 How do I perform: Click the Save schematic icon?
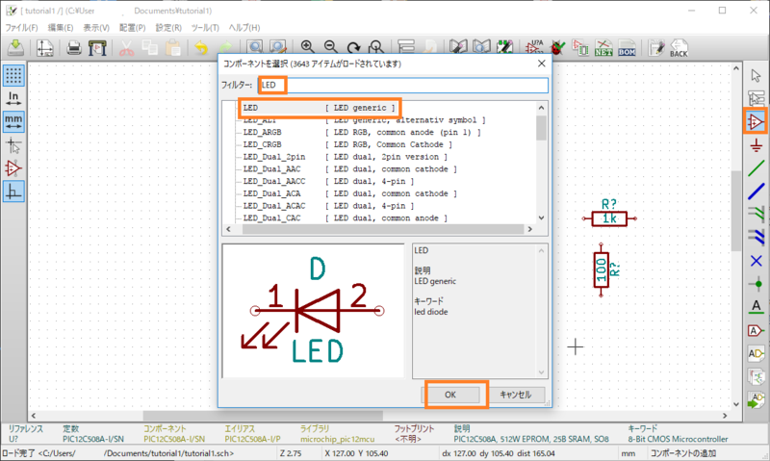[x=15, y=47]
